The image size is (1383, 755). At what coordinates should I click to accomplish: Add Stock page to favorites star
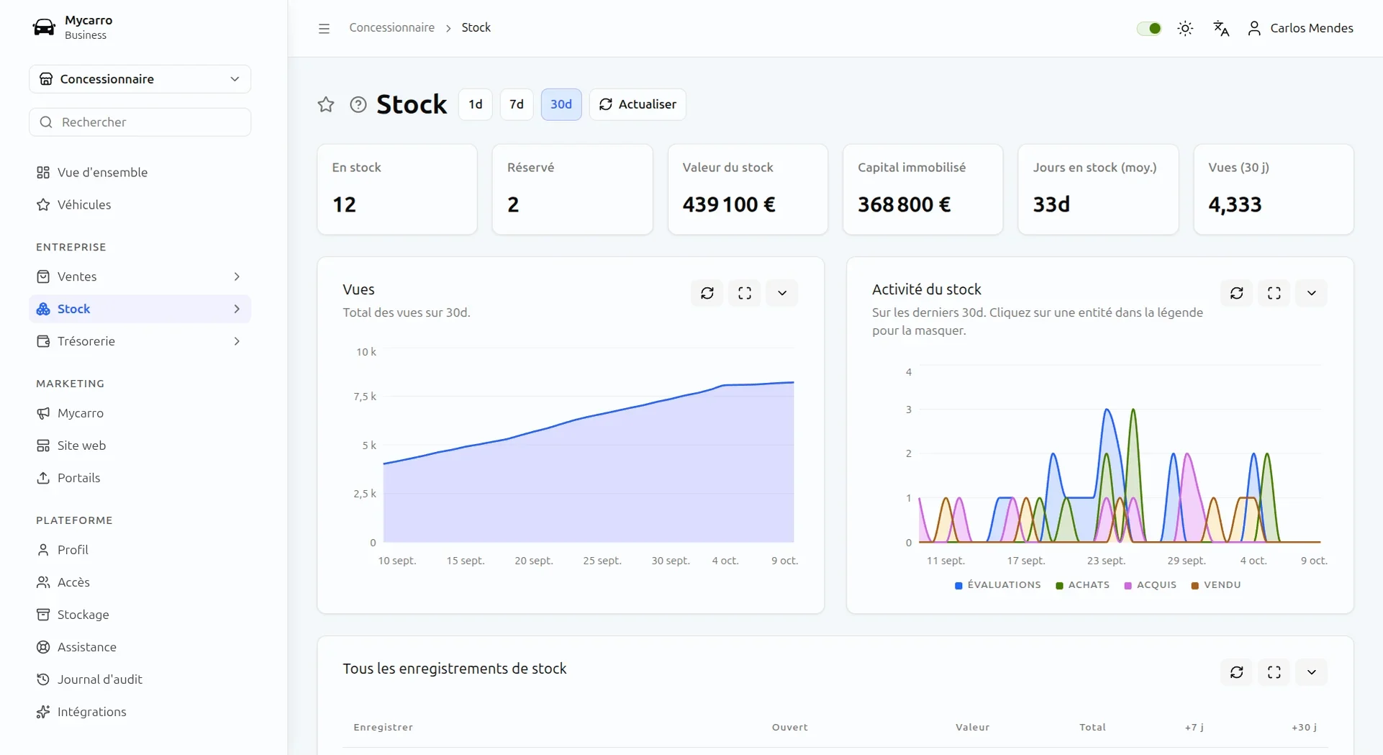pos(326,104)
